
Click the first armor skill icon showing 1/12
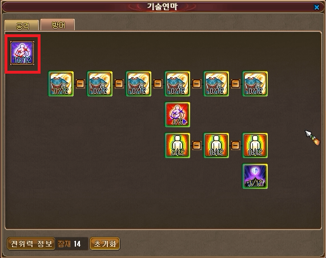61,84
